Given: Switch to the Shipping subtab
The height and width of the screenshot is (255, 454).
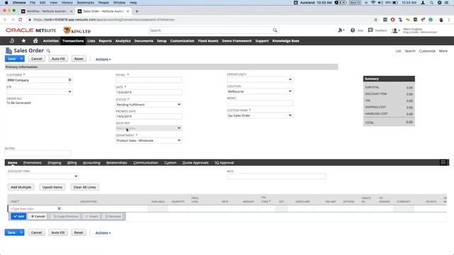Looking at the screenshot, I should pos(55,162).
